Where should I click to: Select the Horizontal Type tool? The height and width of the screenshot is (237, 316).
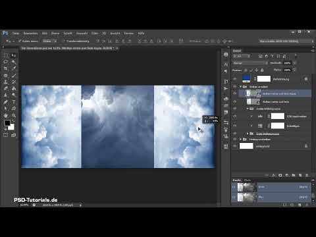click(x=14, y=102)
